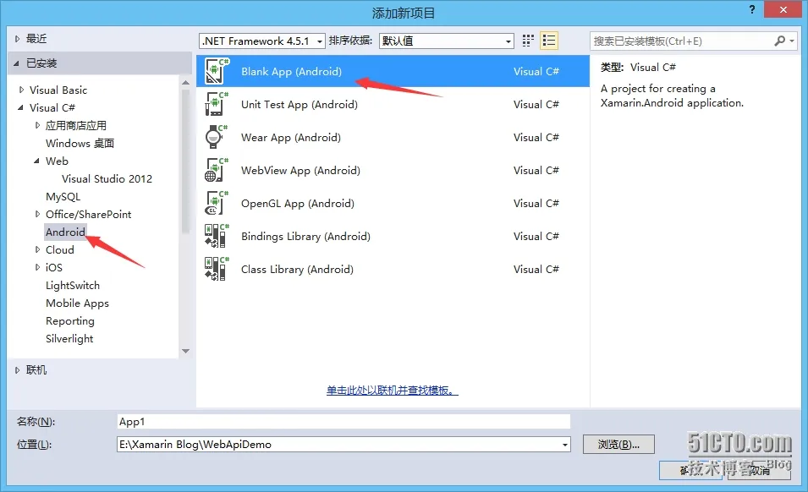Click the 浏览(B)... browse button
808x492 pixels.
click(x=618, y=444)
